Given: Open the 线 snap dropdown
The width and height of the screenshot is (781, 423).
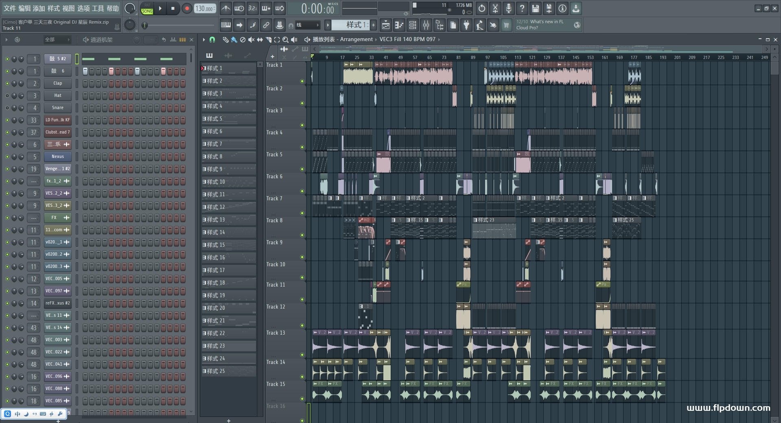Looking at the screenshot, I should point(307,25).
